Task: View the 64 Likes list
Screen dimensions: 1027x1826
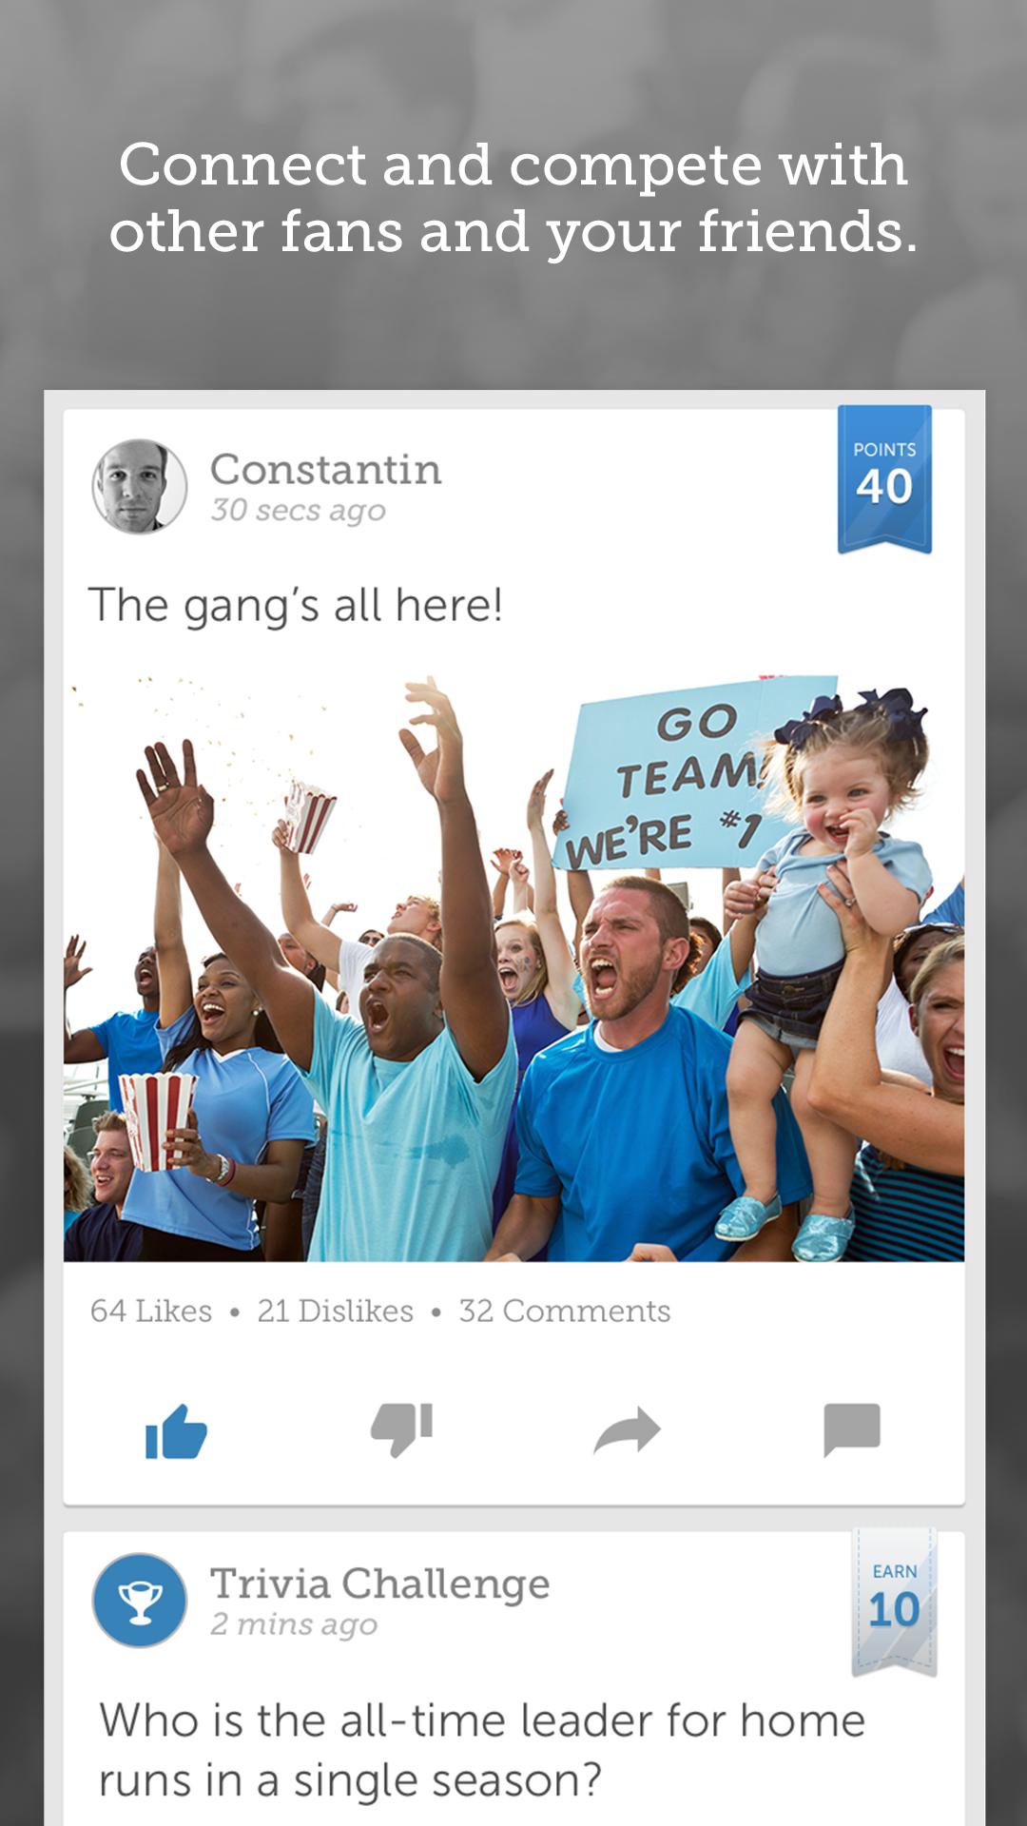Action: tap(151, 1311)
